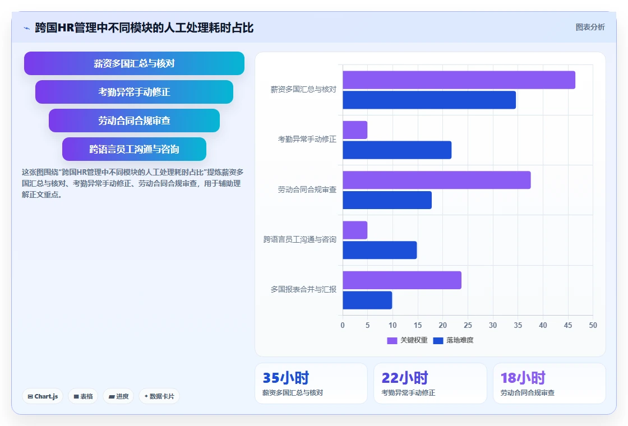Click blue bar for 多国报表合并与汇报

click(367, 300)
